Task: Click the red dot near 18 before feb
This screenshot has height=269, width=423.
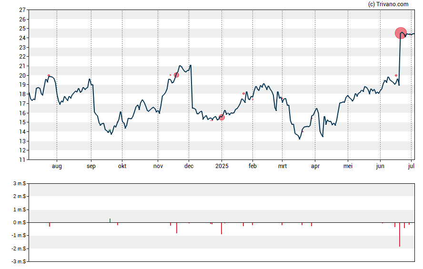Action: (x=243, y=93)
